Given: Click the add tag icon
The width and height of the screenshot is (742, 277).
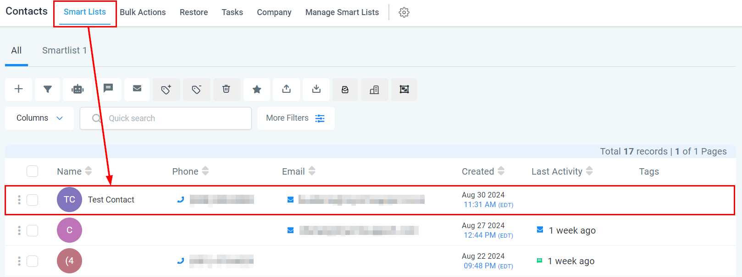Looking at the screenshot, I should tap(166, 89).
